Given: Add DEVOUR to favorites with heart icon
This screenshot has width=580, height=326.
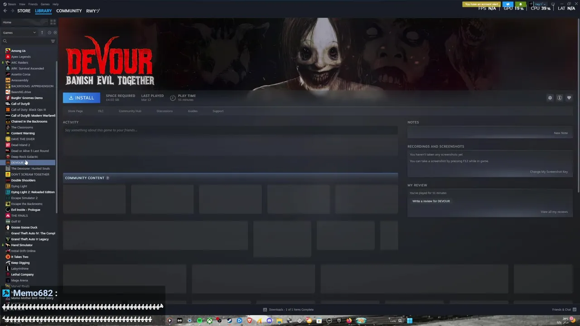Looking at the screenshot, I should pyautogui.click(x=569, y=98).
